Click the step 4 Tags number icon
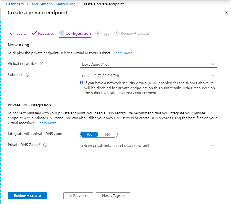 pos(98,33)
